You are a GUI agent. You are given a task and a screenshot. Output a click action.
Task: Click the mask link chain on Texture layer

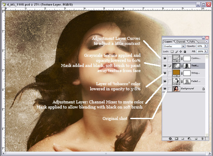pos(181,66)
